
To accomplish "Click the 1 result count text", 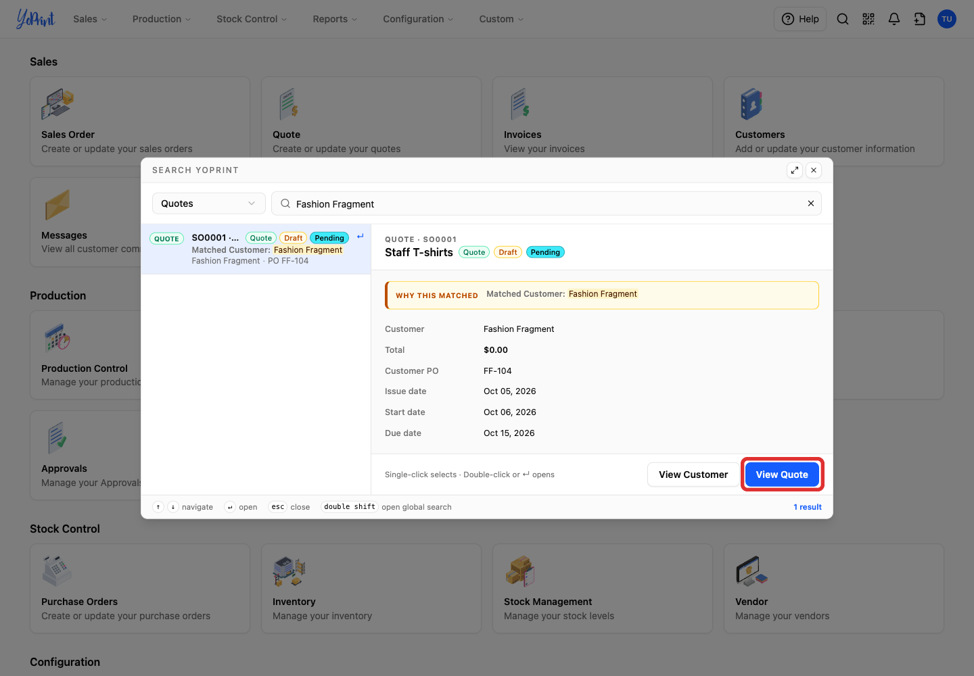I will pos(808,507).
